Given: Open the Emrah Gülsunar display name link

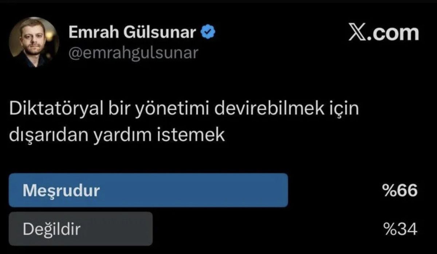Looking at the screenshot, I should 133,33.
